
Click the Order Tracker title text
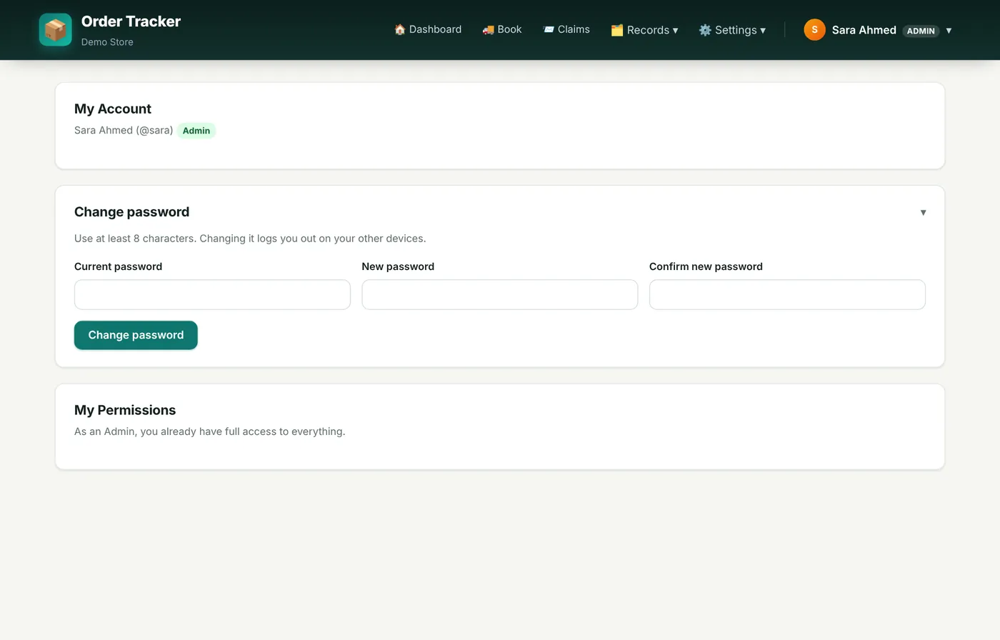(131, 21)
